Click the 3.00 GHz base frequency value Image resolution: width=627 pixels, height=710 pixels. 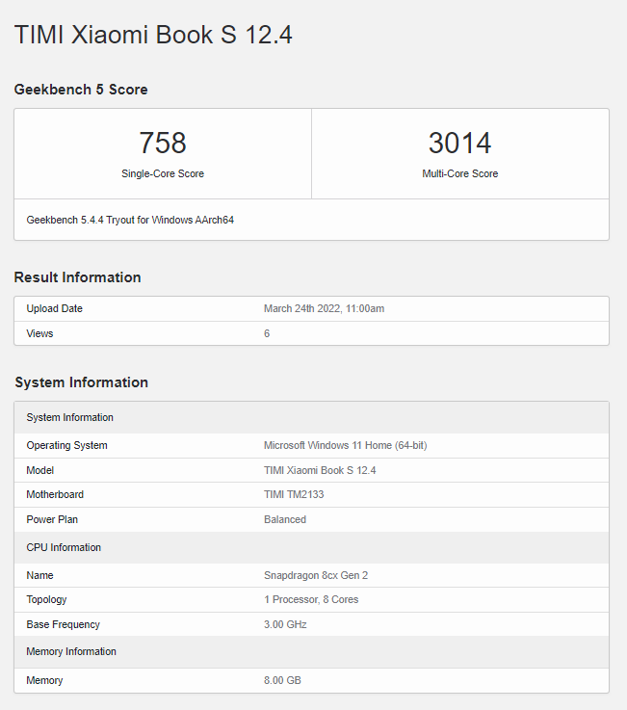[x=287, y=624]
